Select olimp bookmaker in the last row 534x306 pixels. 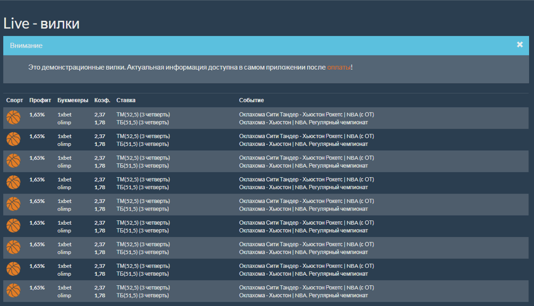coord(64,296)
